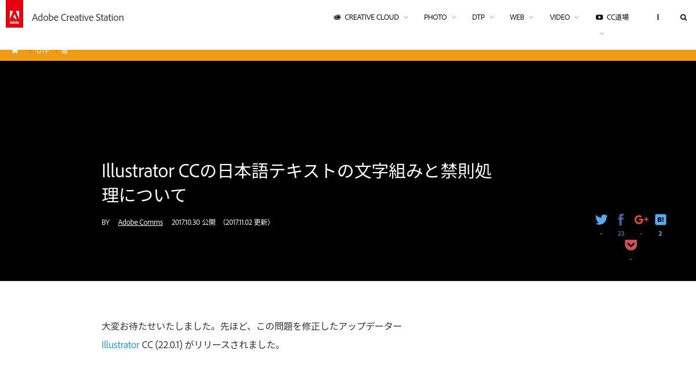
Task: Click the article title about Illustrator CC
Action: tap(296, 183)
